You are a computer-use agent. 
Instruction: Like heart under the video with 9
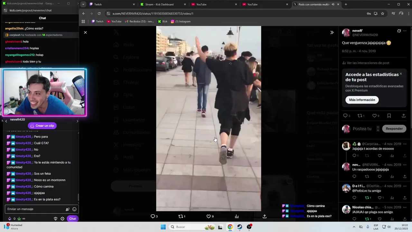point(210,217)
